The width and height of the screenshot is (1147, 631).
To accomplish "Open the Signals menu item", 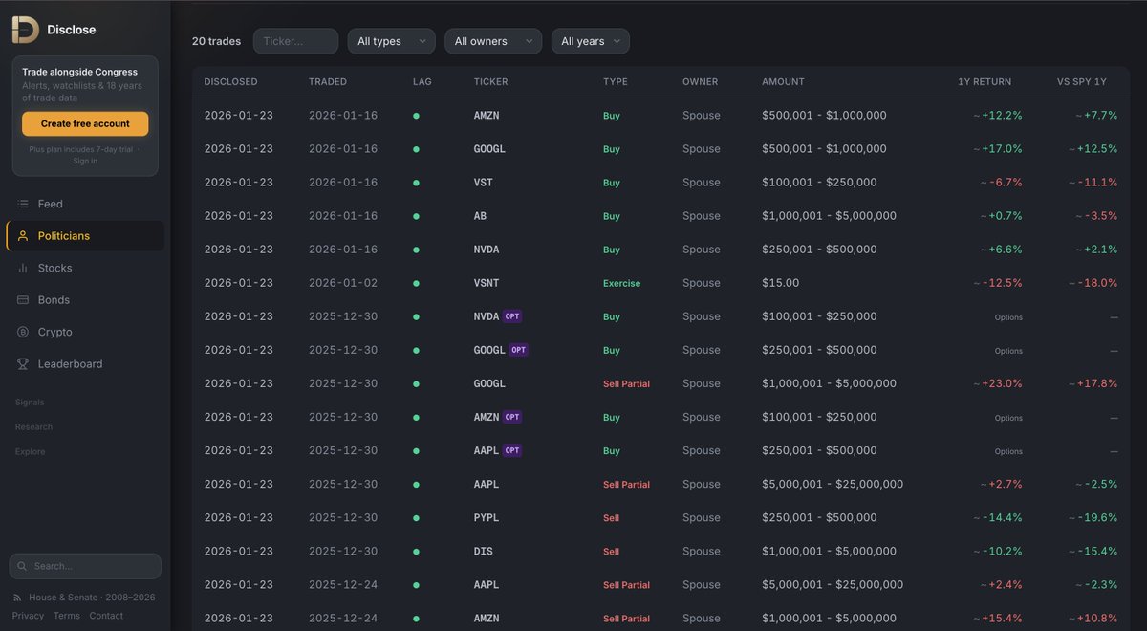I will pyautogui.click(x=30, y=403).
